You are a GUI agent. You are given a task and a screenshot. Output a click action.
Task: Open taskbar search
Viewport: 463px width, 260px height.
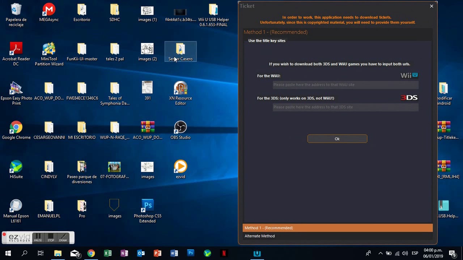click(25, 253)
